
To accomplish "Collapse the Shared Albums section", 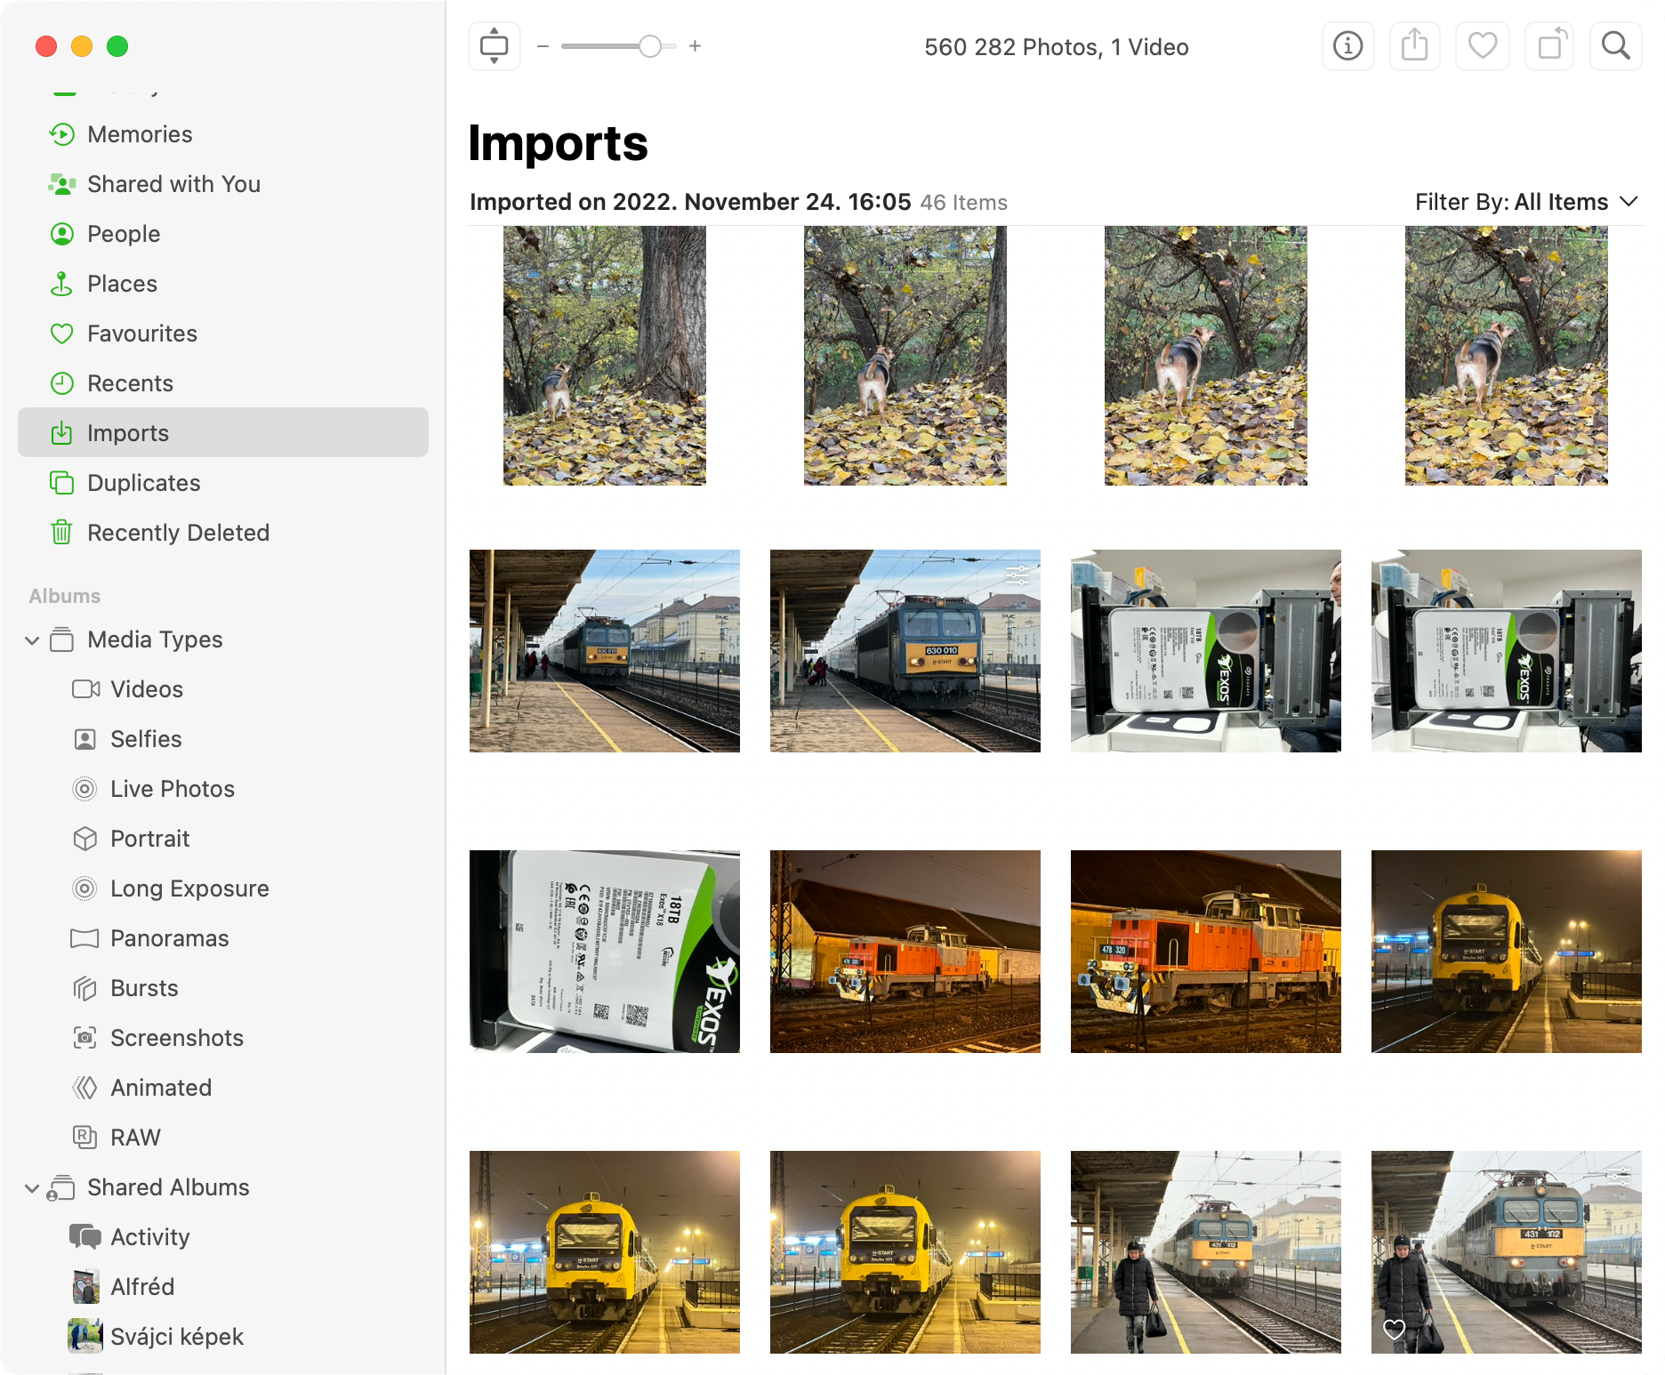I will [32, 1188].
